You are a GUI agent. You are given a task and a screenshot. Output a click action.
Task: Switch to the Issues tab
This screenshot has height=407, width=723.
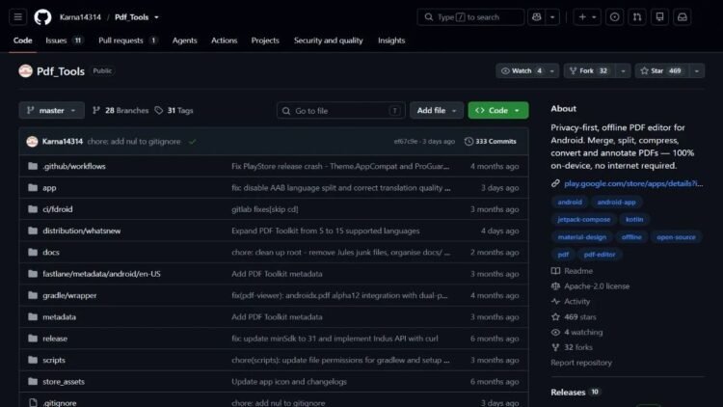[x=64, y=41]
